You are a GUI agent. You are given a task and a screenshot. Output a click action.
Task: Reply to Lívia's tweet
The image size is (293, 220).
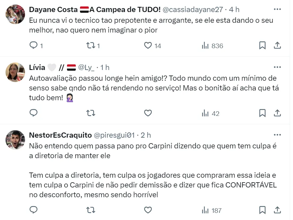tap(34, 113)
